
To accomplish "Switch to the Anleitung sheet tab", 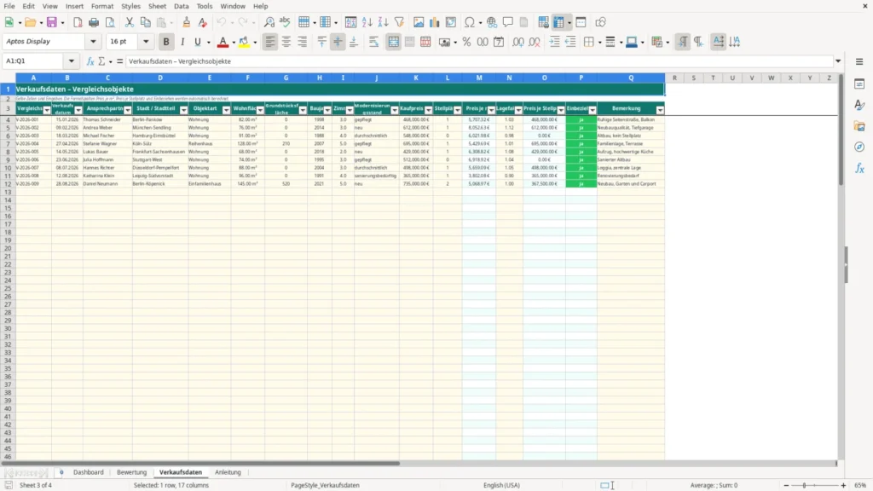I will (228, 472).
